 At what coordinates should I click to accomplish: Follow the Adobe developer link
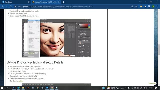point(21,81)
